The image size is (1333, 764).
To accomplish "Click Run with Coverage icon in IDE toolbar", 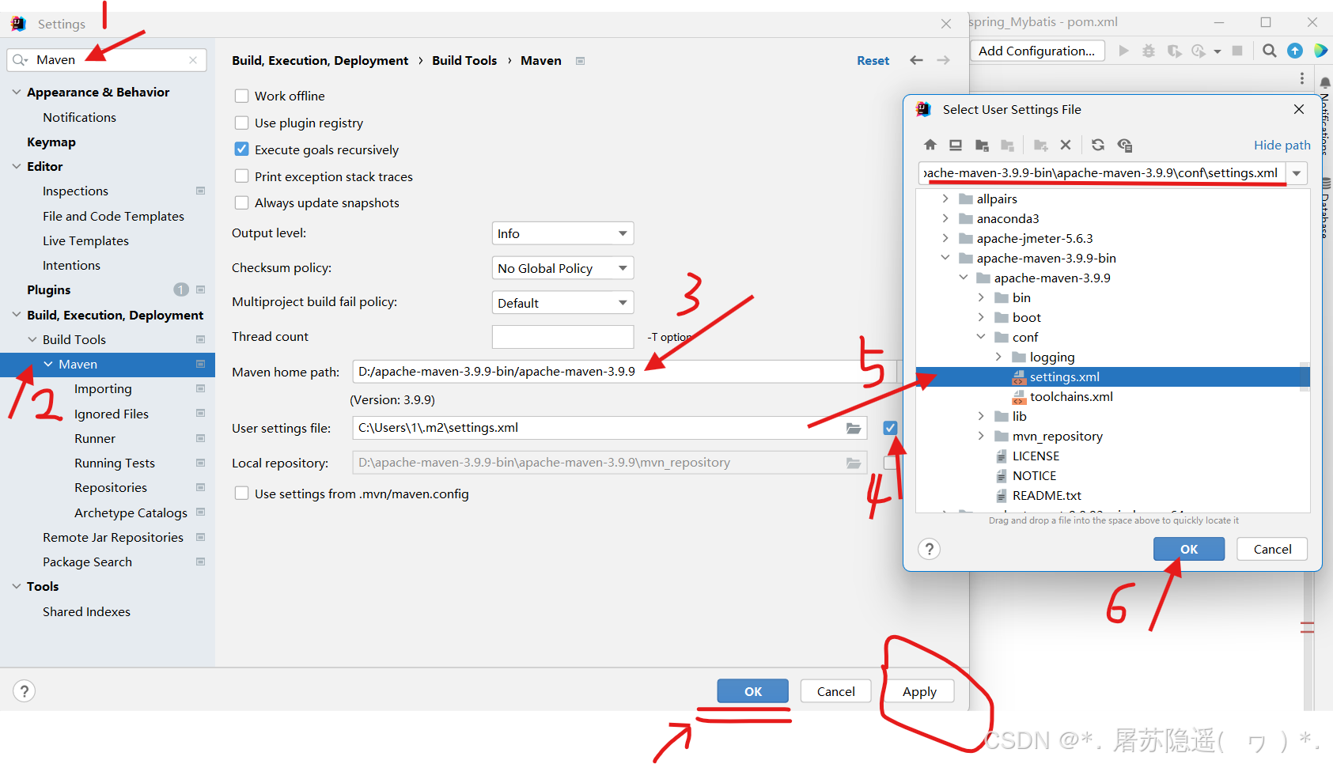I will click(1175, 51).
